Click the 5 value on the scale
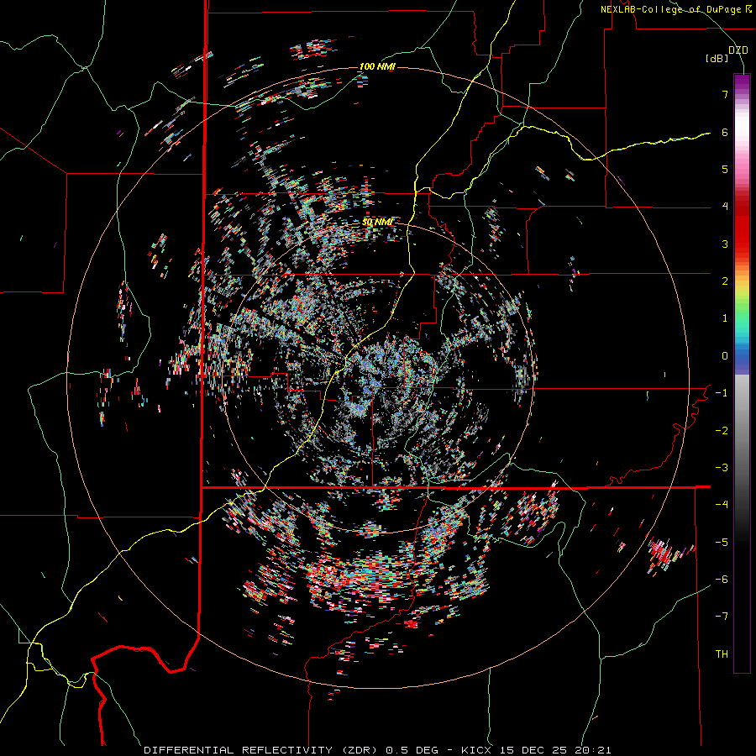 [x=725, y=169]
